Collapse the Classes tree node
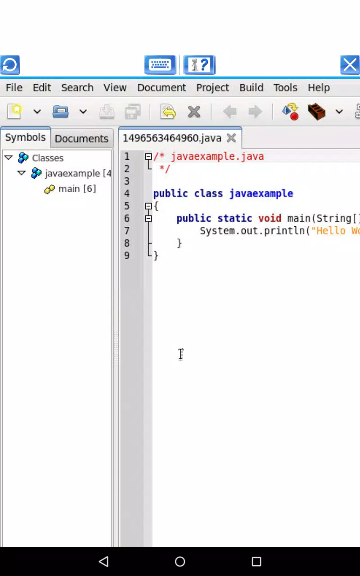 (8, 157)
